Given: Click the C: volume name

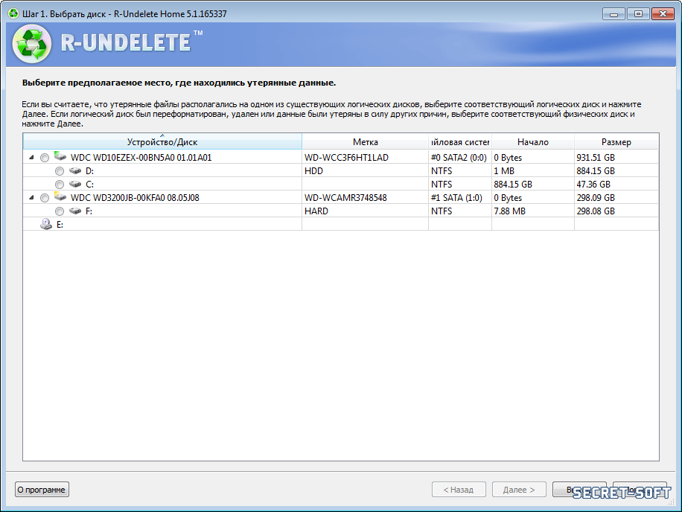Looking at the screenshot, I should (x=89, y=185).
